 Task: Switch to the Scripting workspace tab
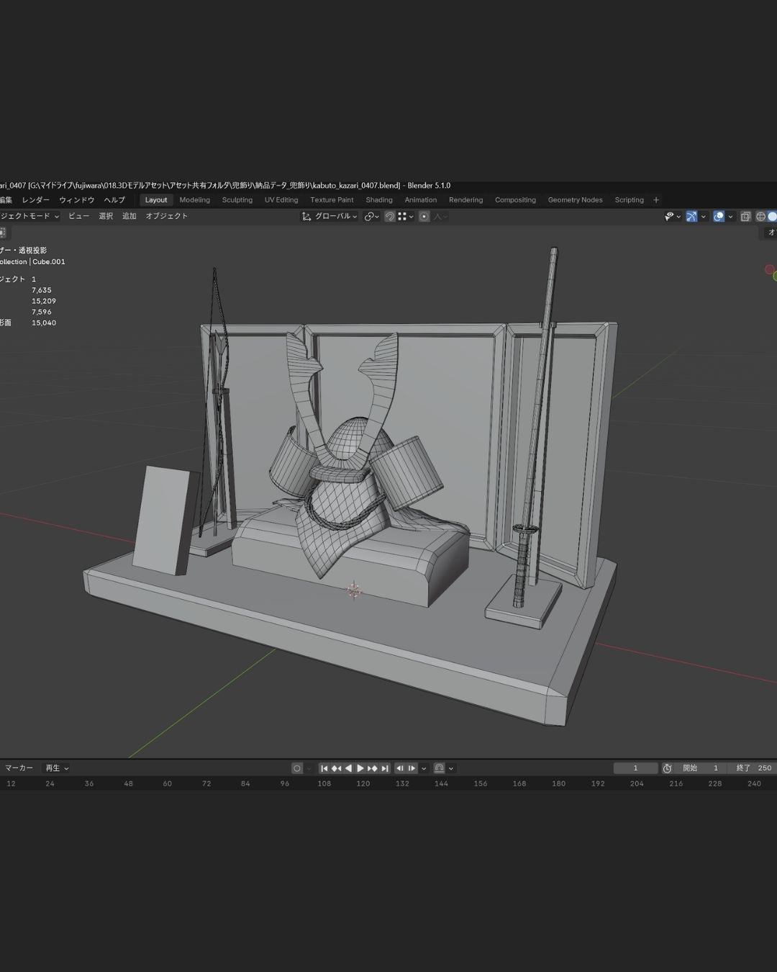(x=629, y=200)
